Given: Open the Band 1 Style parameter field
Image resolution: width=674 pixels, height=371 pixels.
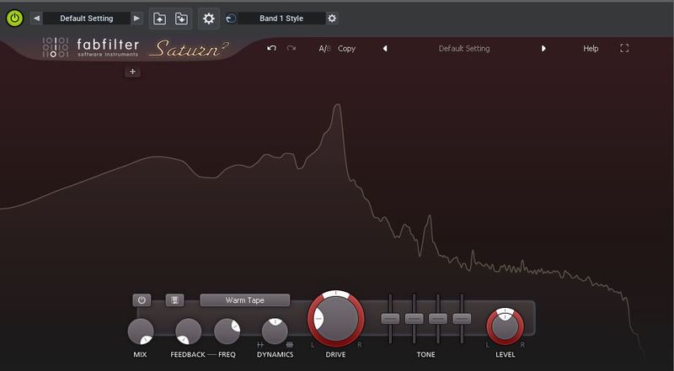Looking at the screenshot, I should click(x=281, y=19).
